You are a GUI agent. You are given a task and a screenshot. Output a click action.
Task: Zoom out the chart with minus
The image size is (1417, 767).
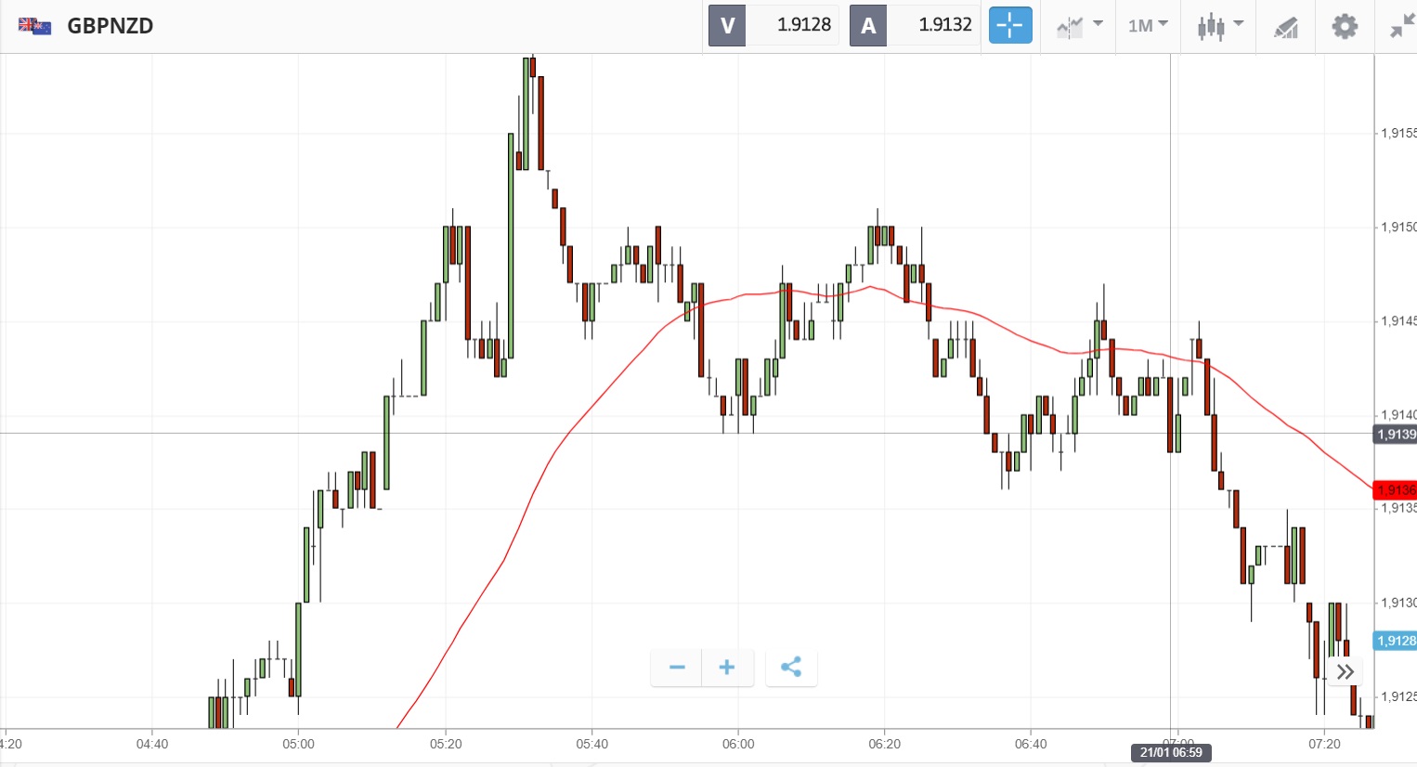(677, 668)
